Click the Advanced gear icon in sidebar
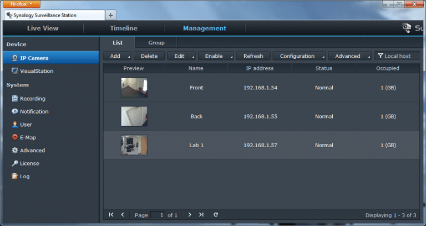This screenshot has height=226, width=426. (14, 150)
